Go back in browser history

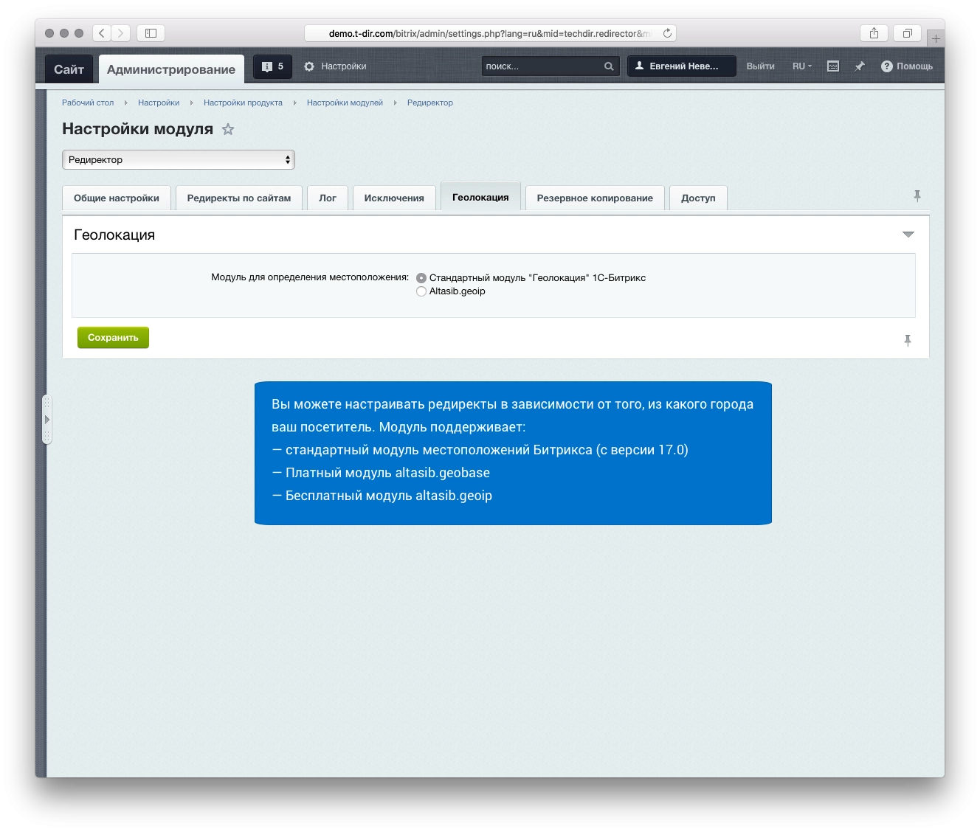coord(102,33)
